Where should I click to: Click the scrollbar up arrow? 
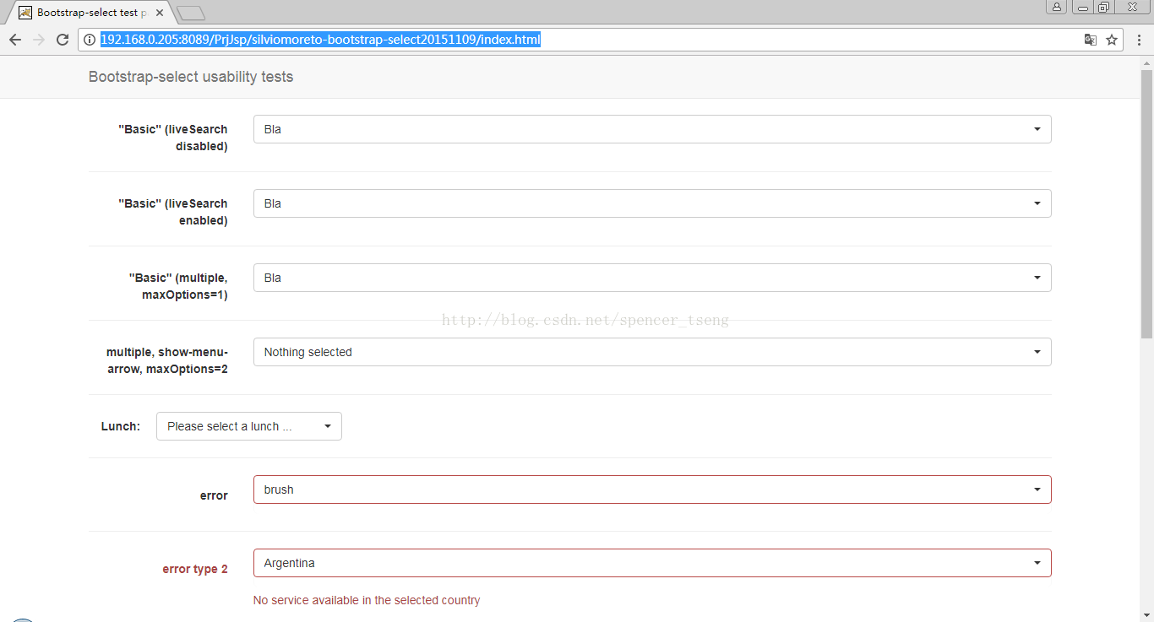tap(1146, 62)
